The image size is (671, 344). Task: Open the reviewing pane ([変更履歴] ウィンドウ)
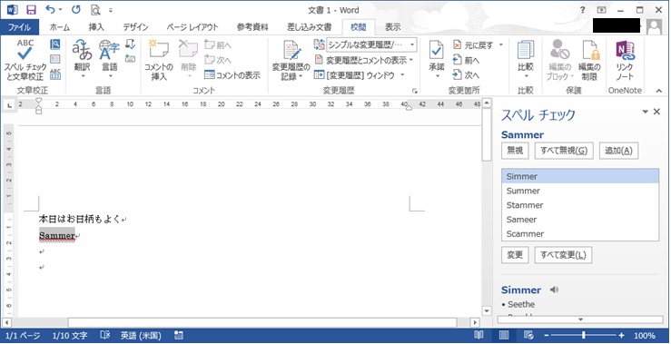(x=354, y=74)
